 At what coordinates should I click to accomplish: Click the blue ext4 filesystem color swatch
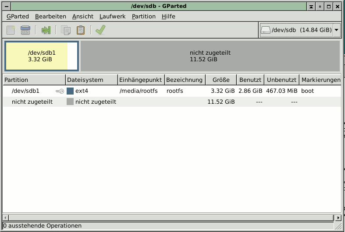point(70,91)
